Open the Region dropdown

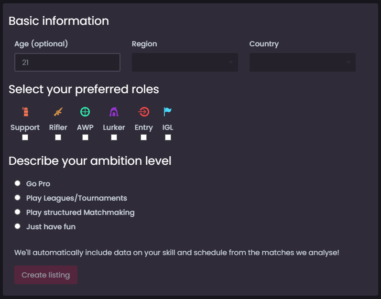(x=185, y=63)
